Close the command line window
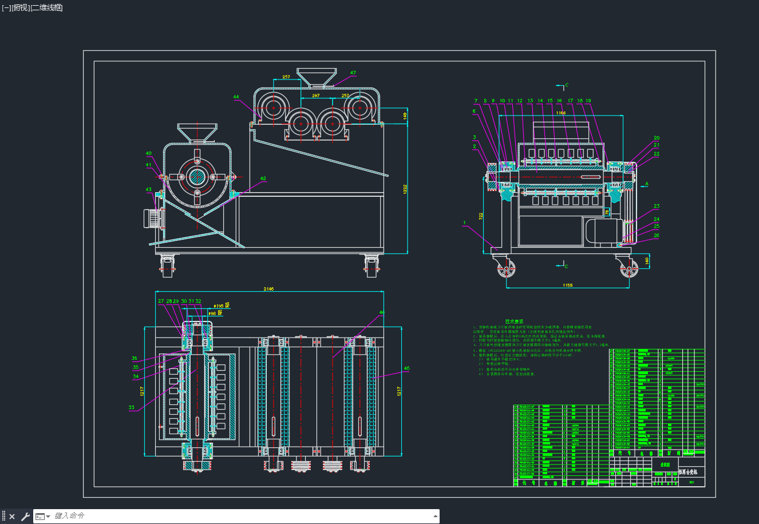Screen dimensions: 759x524 (12, 517)
